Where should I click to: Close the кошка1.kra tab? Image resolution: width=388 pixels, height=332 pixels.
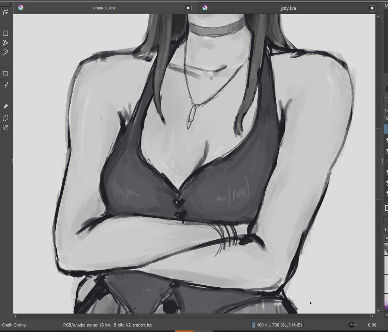point(188,8)
